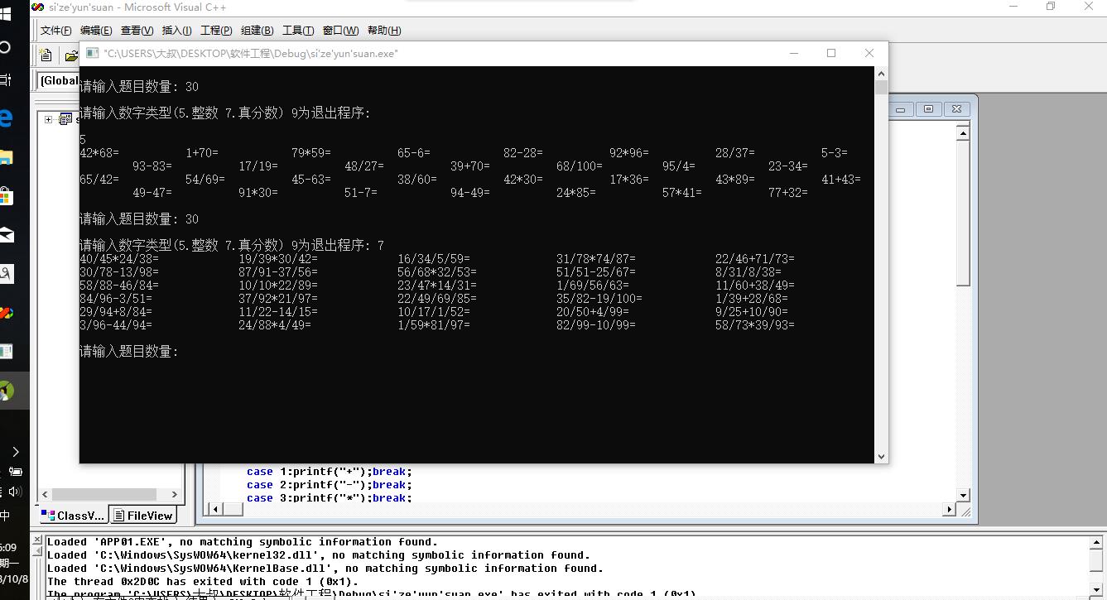Open Task View on the taskbar
Screen dimensions: 1107x600
point(5,79)
